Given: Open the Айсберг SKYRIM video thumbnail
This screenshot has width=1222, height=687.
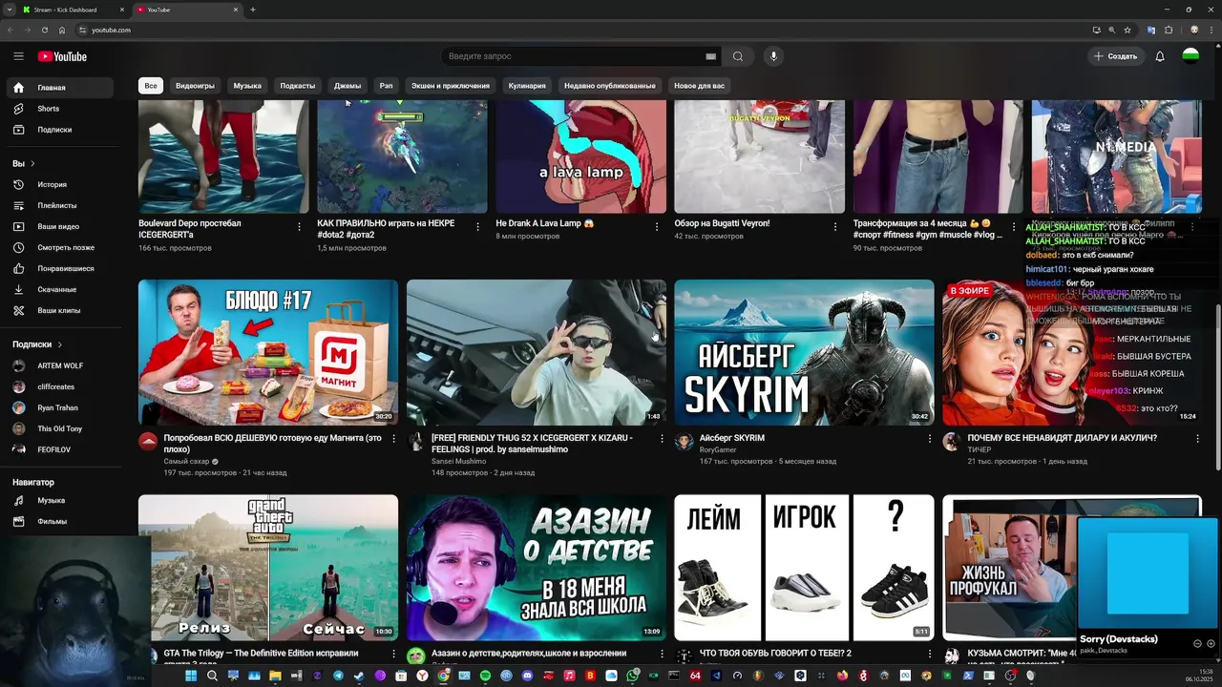Looking at the screenshot, I should (804, 352).
